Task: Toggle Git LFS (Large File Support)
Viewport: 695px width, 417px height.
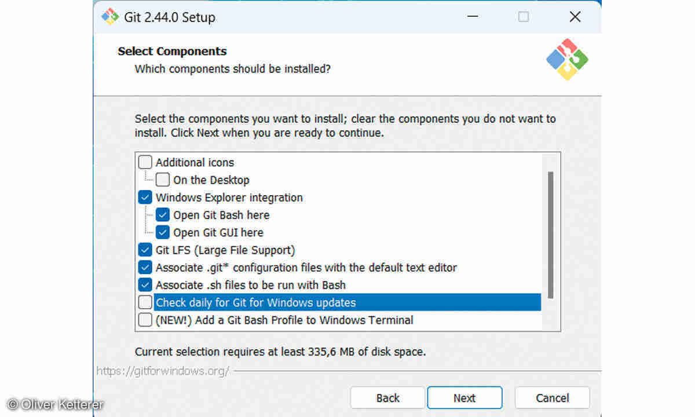Action: tap(145, 250)
